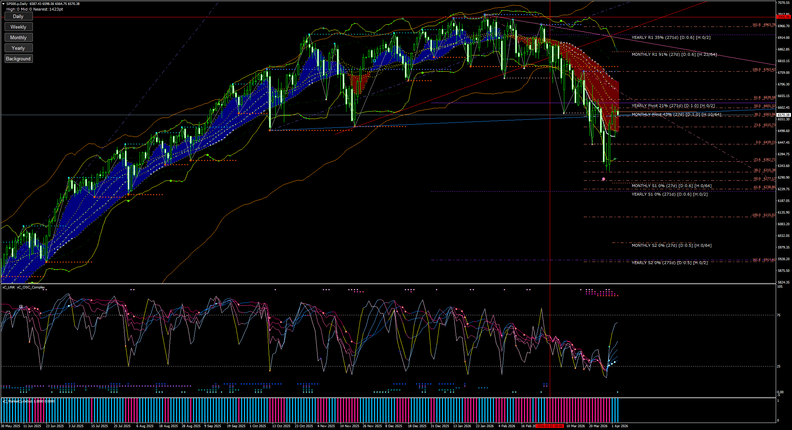
Task: Click the xC_LINK label in the oscillator subwindow
Action: (9, 287)
